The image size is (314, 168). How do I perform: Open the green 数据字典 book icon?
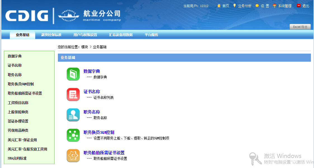(73, 74)
